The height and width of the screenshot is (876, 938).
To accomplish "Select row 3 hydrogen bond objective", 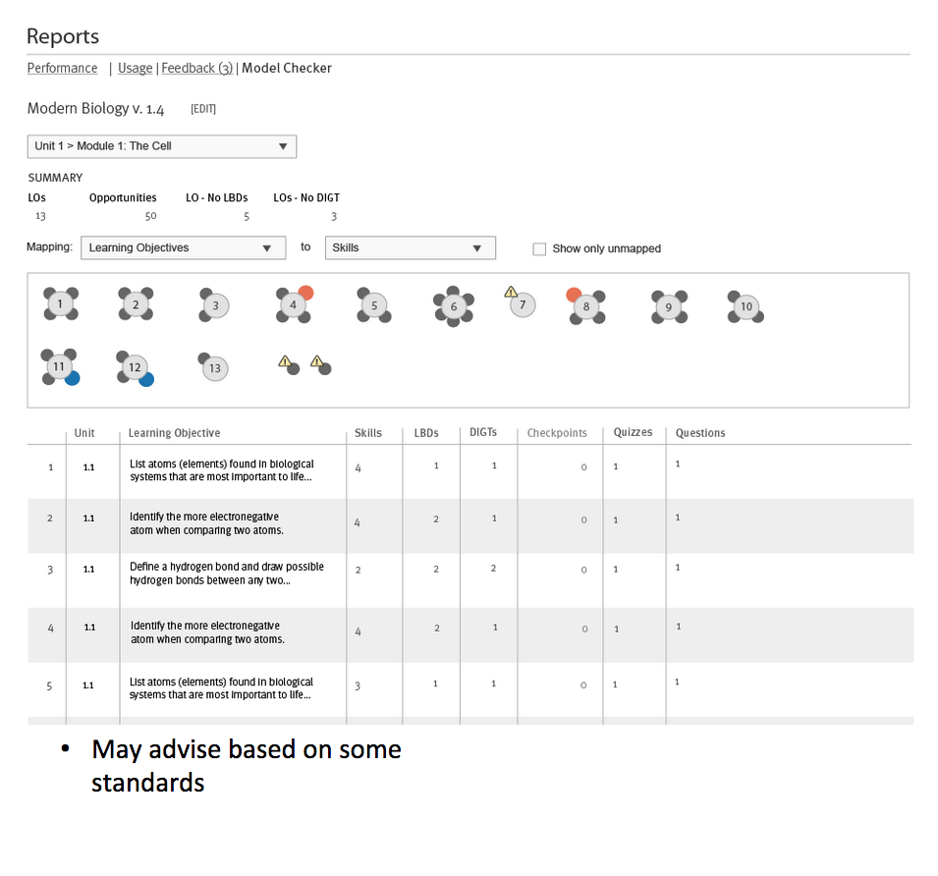I will pos(226,574).
